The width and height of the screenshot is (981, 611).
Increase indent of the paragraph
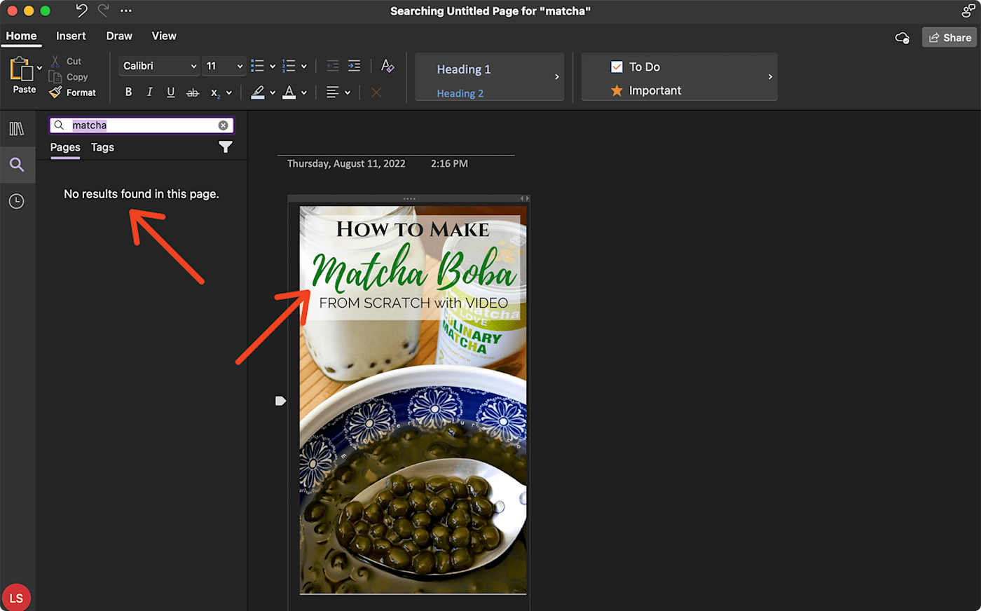tap(355, 66)
